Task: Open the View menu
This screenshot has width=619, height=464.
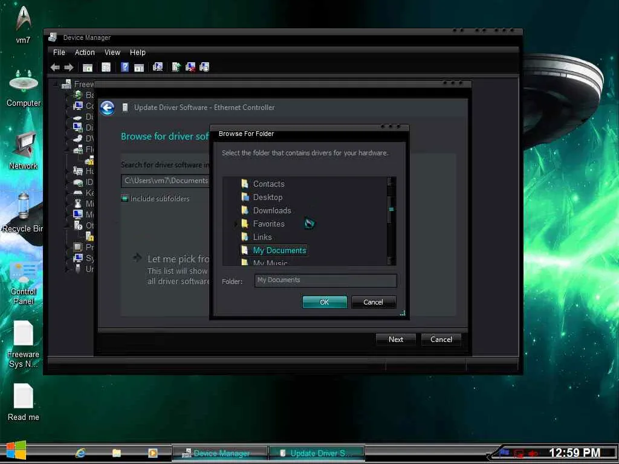Action: click(112, 52)
